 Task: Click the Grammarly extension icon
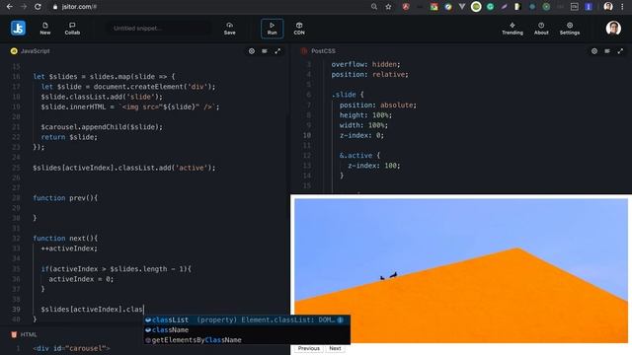pyautogui.click(x=490, y=7)
